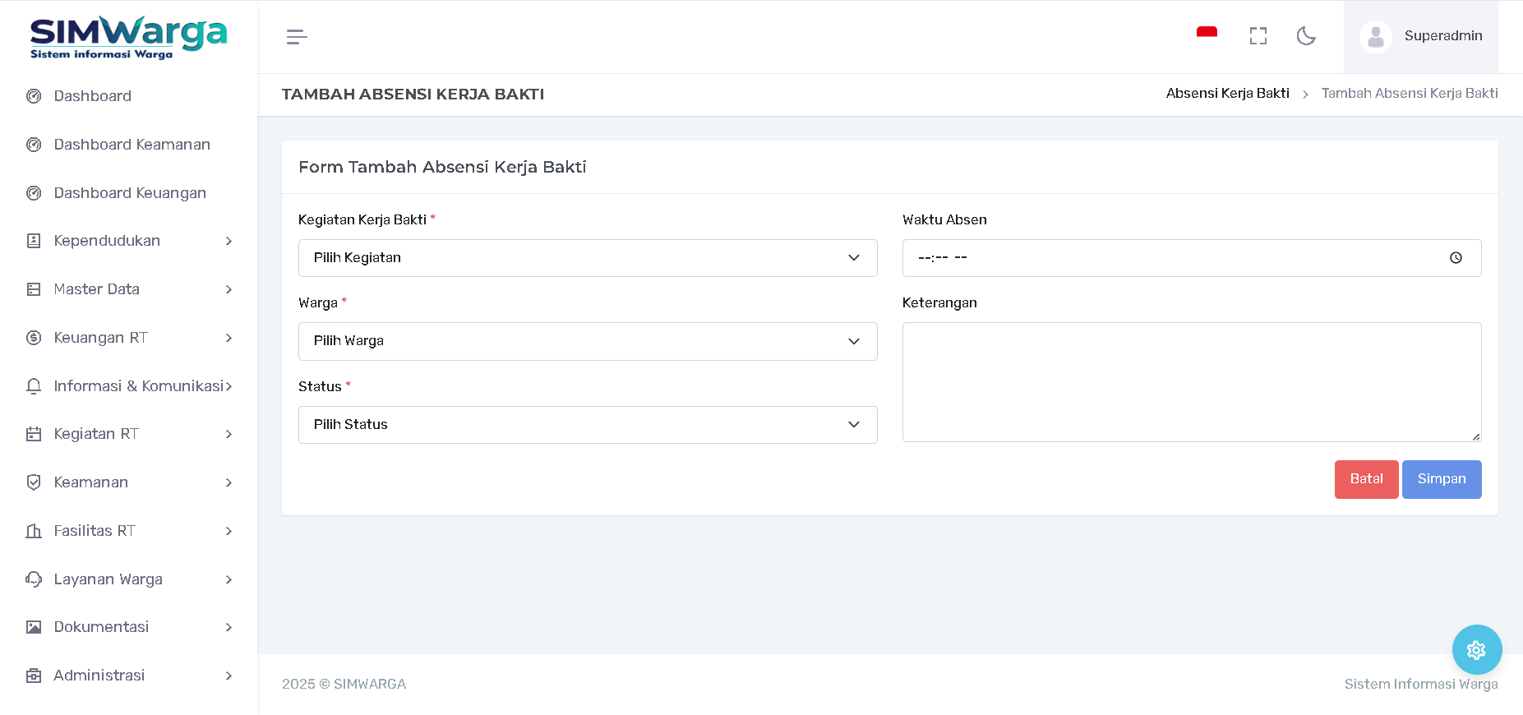Click the Indonesian flag language icon
The width and height of the screenshot is (1523, 715).
pos(1207,34)
